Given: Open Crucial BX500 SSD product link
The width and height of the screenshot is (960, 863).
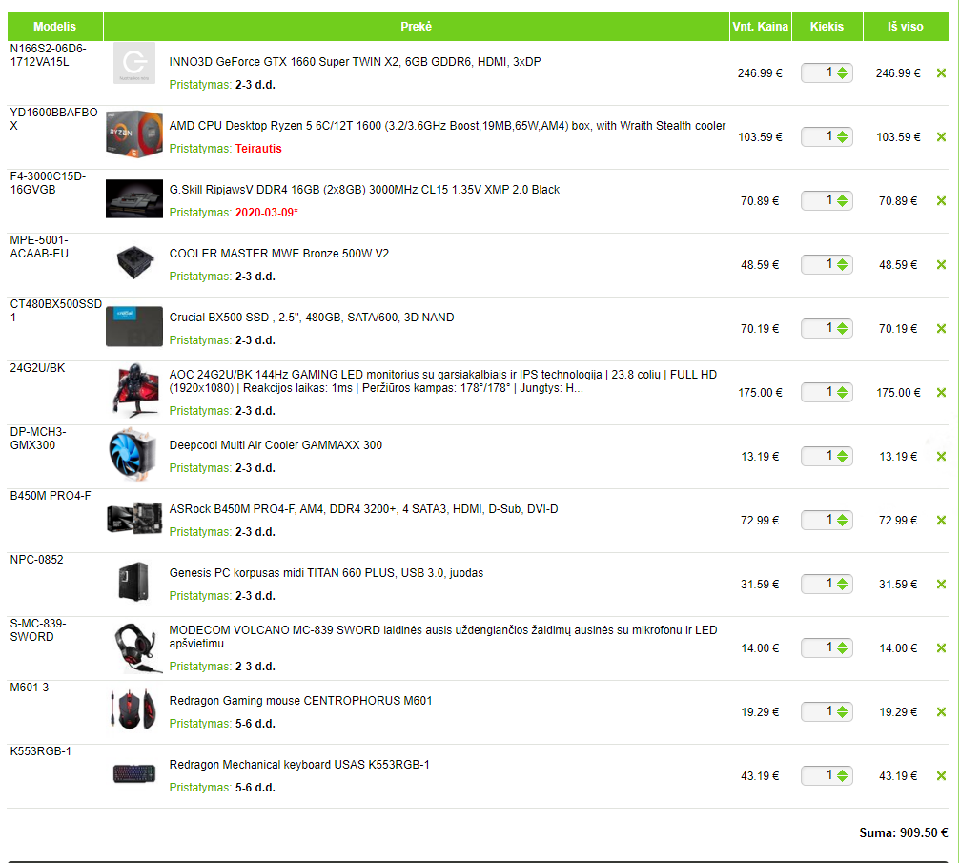Looking at the screenshot, I should coord(312,318).
